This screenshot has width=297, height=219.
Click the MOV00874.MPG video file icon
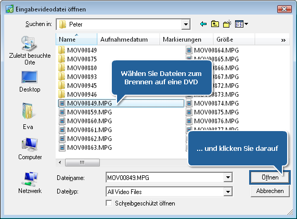[x=189, y=103]
